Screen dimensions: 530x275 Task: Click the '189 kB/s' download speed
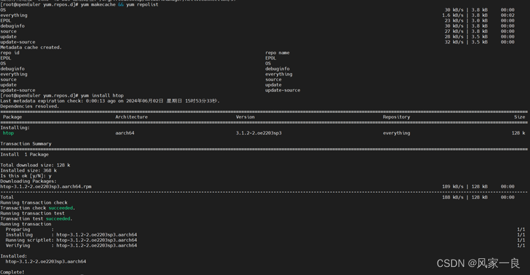point(453,187)
